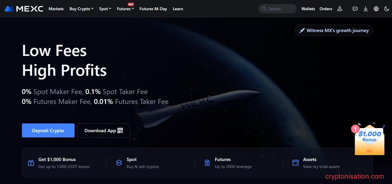Screen dimensions: 392x184
Task: Open the chat messages icon
Action: coord(355,9)
